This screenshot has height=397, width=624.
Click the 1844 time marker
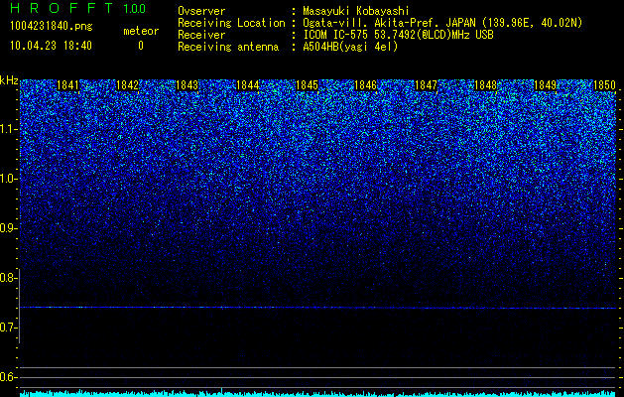pos(248,85)
